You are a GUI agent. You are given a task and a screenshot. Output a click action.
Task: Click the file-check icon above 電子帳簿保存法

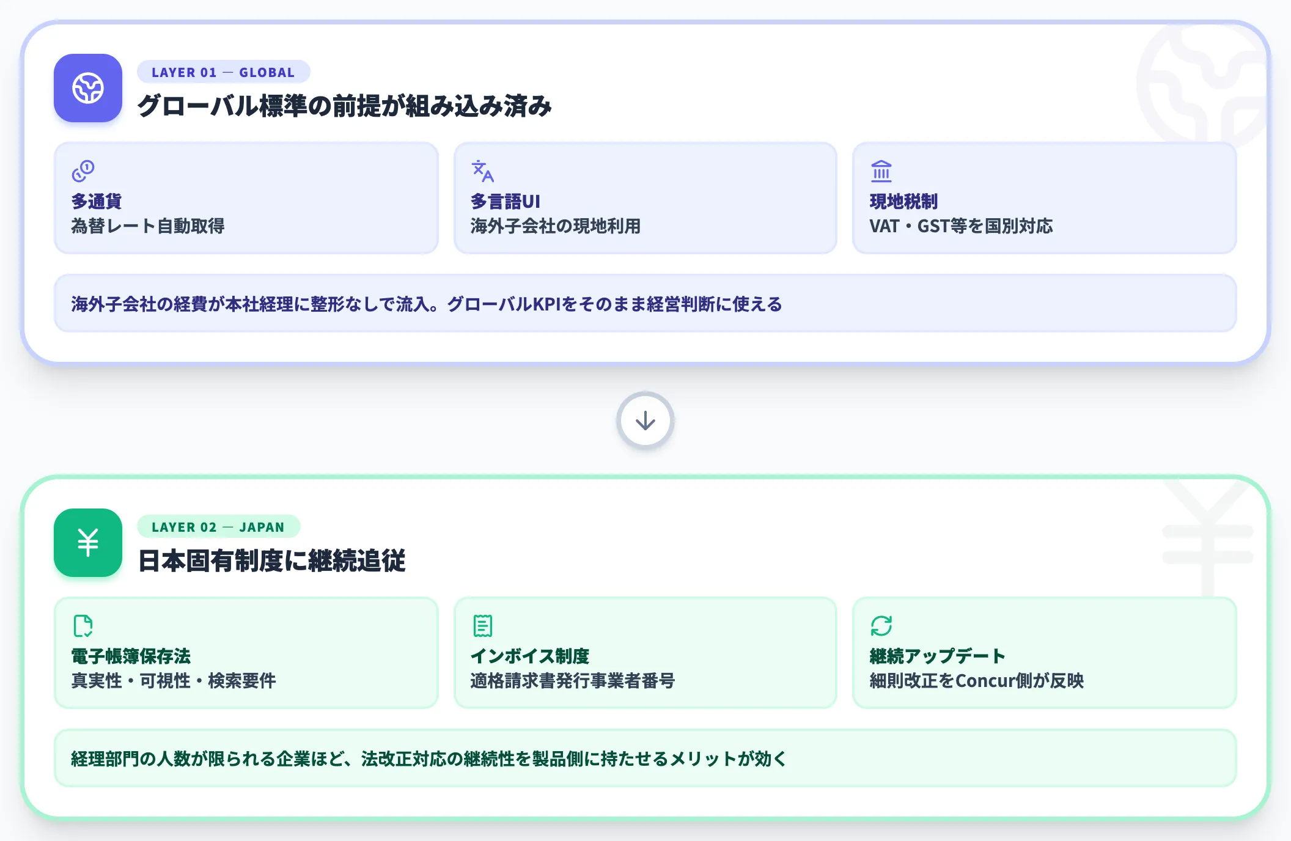coord(83,626)
